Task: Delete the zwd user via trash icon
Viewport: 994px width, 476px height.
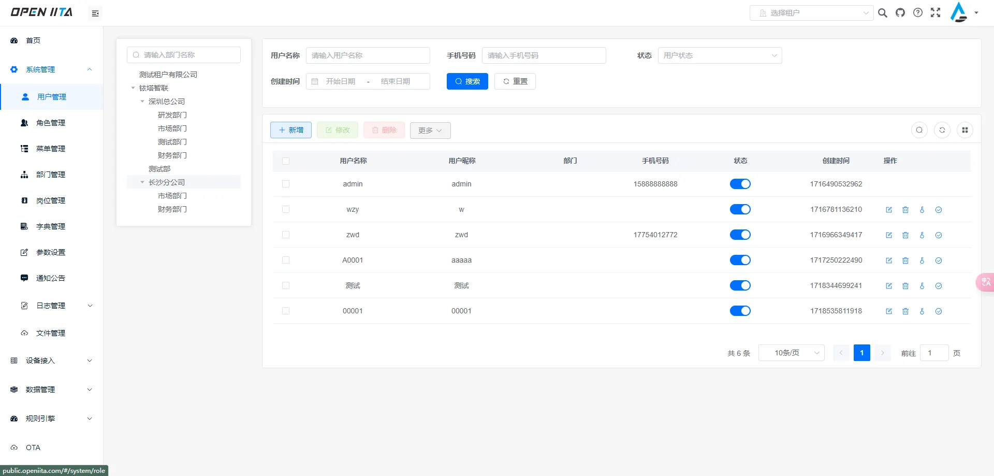Action: [905, 235]
